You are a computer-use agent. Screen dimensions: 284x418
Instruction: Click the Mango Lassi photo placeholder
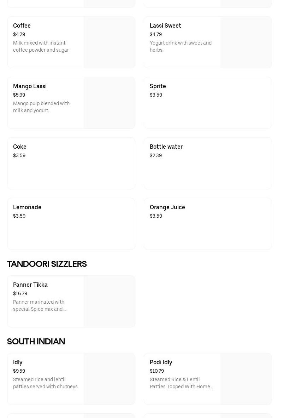109,103
